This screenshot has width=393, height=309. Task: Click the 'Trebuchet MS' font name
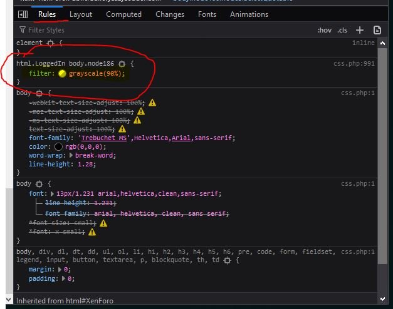(104, 138)
